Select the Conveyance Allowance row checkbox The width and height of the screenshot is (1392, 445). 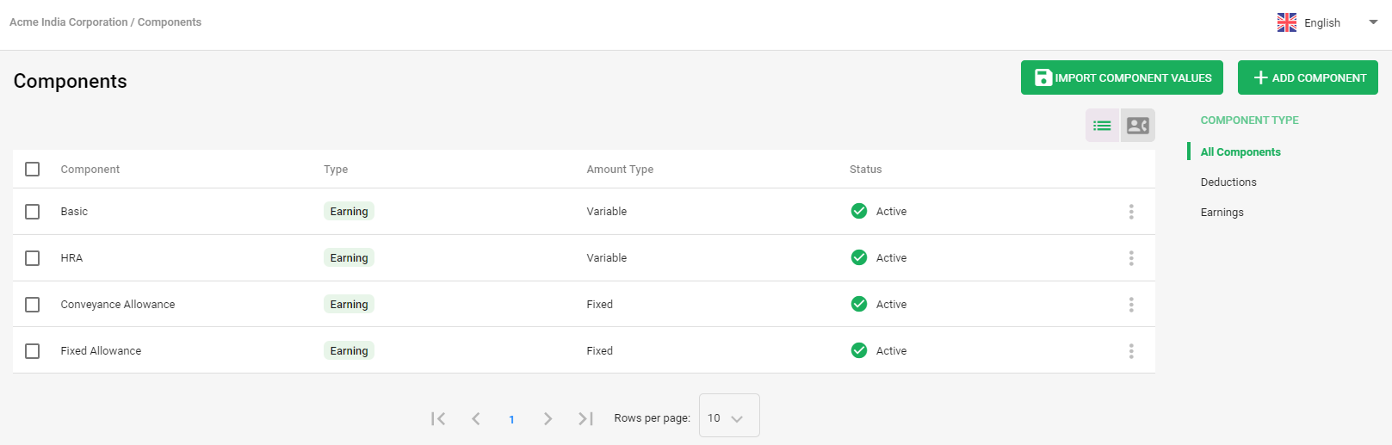pos(33,305)
